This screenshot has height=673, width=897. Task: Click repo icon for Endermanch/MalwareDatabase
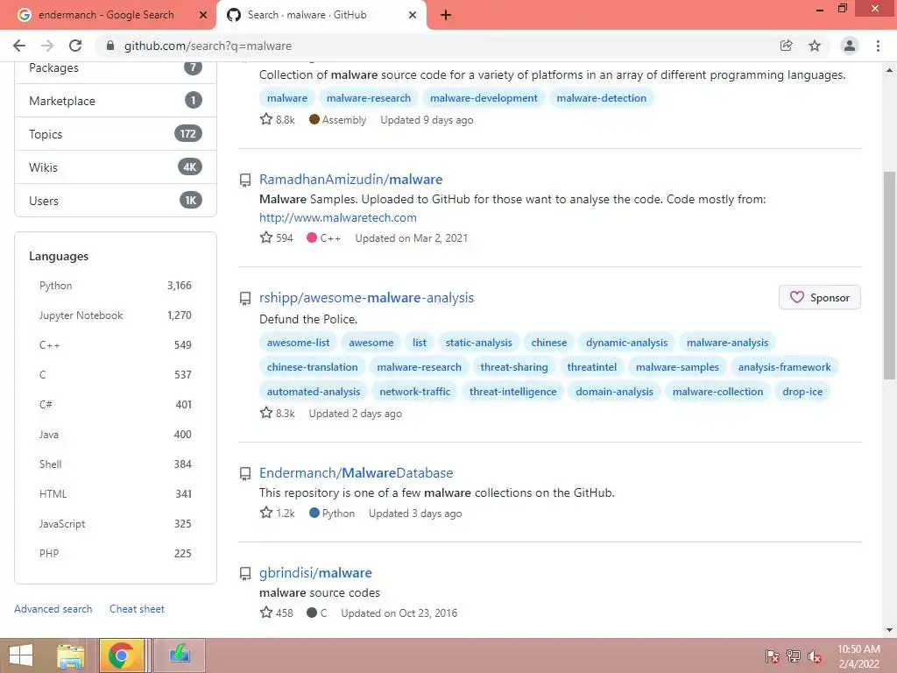tap(245, 474)
